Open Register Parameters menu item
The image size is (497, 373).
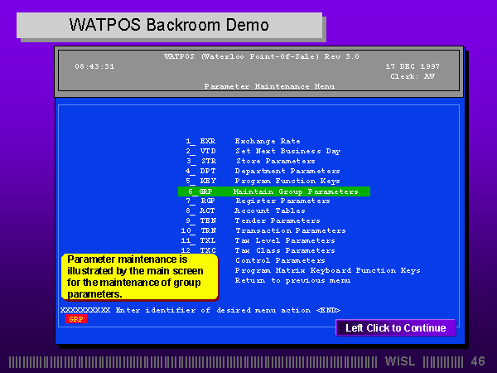point(282,201)
